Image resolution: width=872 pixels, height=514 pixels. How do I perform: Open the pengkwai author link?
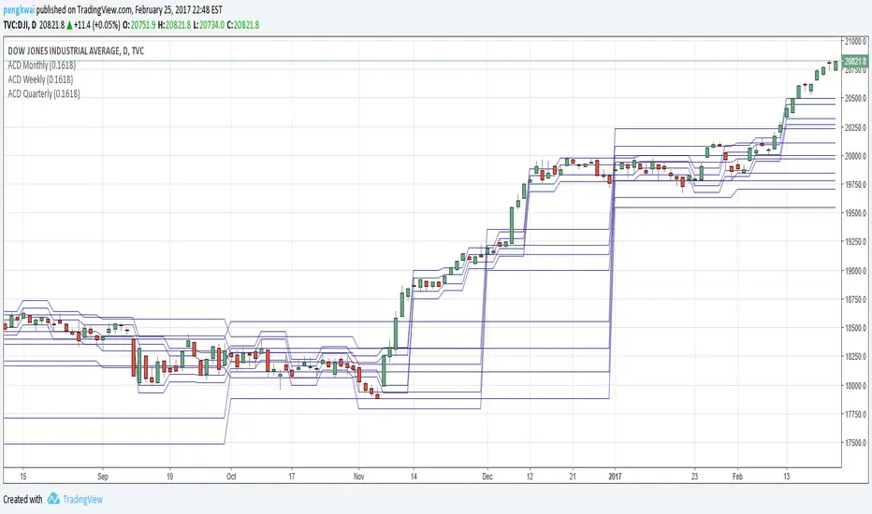tap(19, 10)
